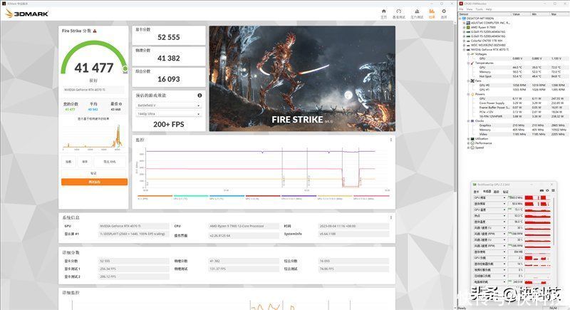Open the three-dot menu of the 系统信息 panel
This screenshot has width=570, height=310.
click(391, 217)
